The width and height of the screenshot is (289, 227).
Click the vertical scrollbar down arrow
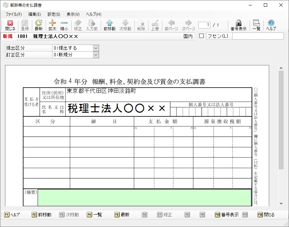click(281, 203)
